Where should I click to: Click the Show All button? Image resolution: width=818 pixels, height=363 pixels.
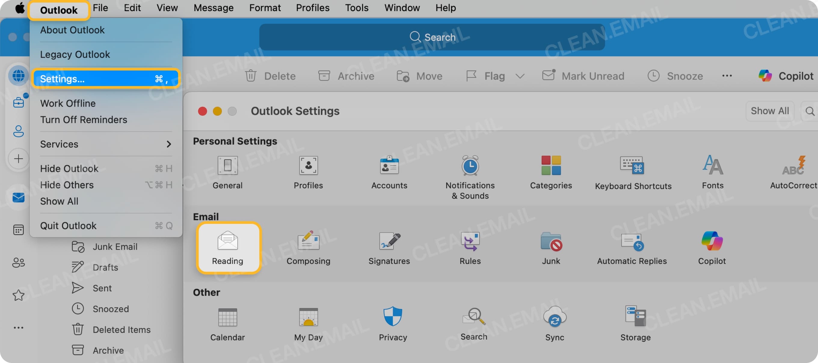[770, 111]
